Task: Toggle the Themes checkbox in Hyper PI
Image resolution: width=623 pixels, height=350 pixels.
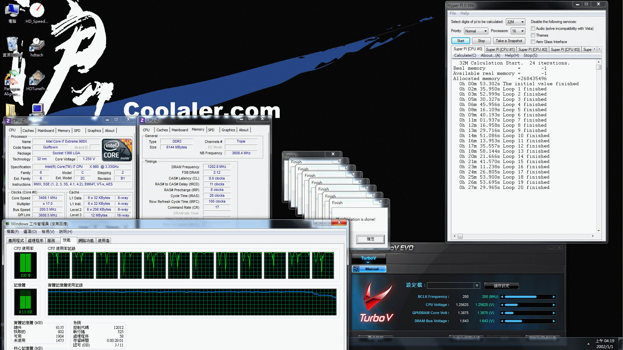Action: click(x=533, y=35)
